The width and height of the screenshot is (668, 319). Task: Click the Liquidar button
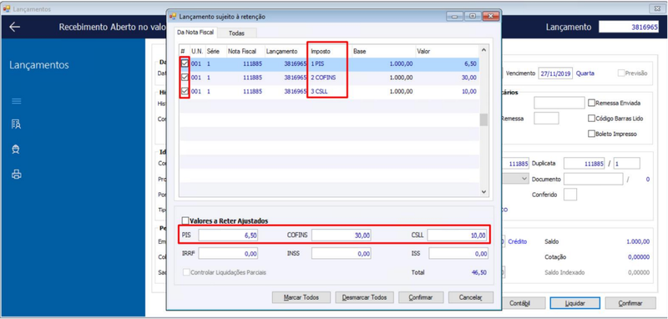pos(574,303)
